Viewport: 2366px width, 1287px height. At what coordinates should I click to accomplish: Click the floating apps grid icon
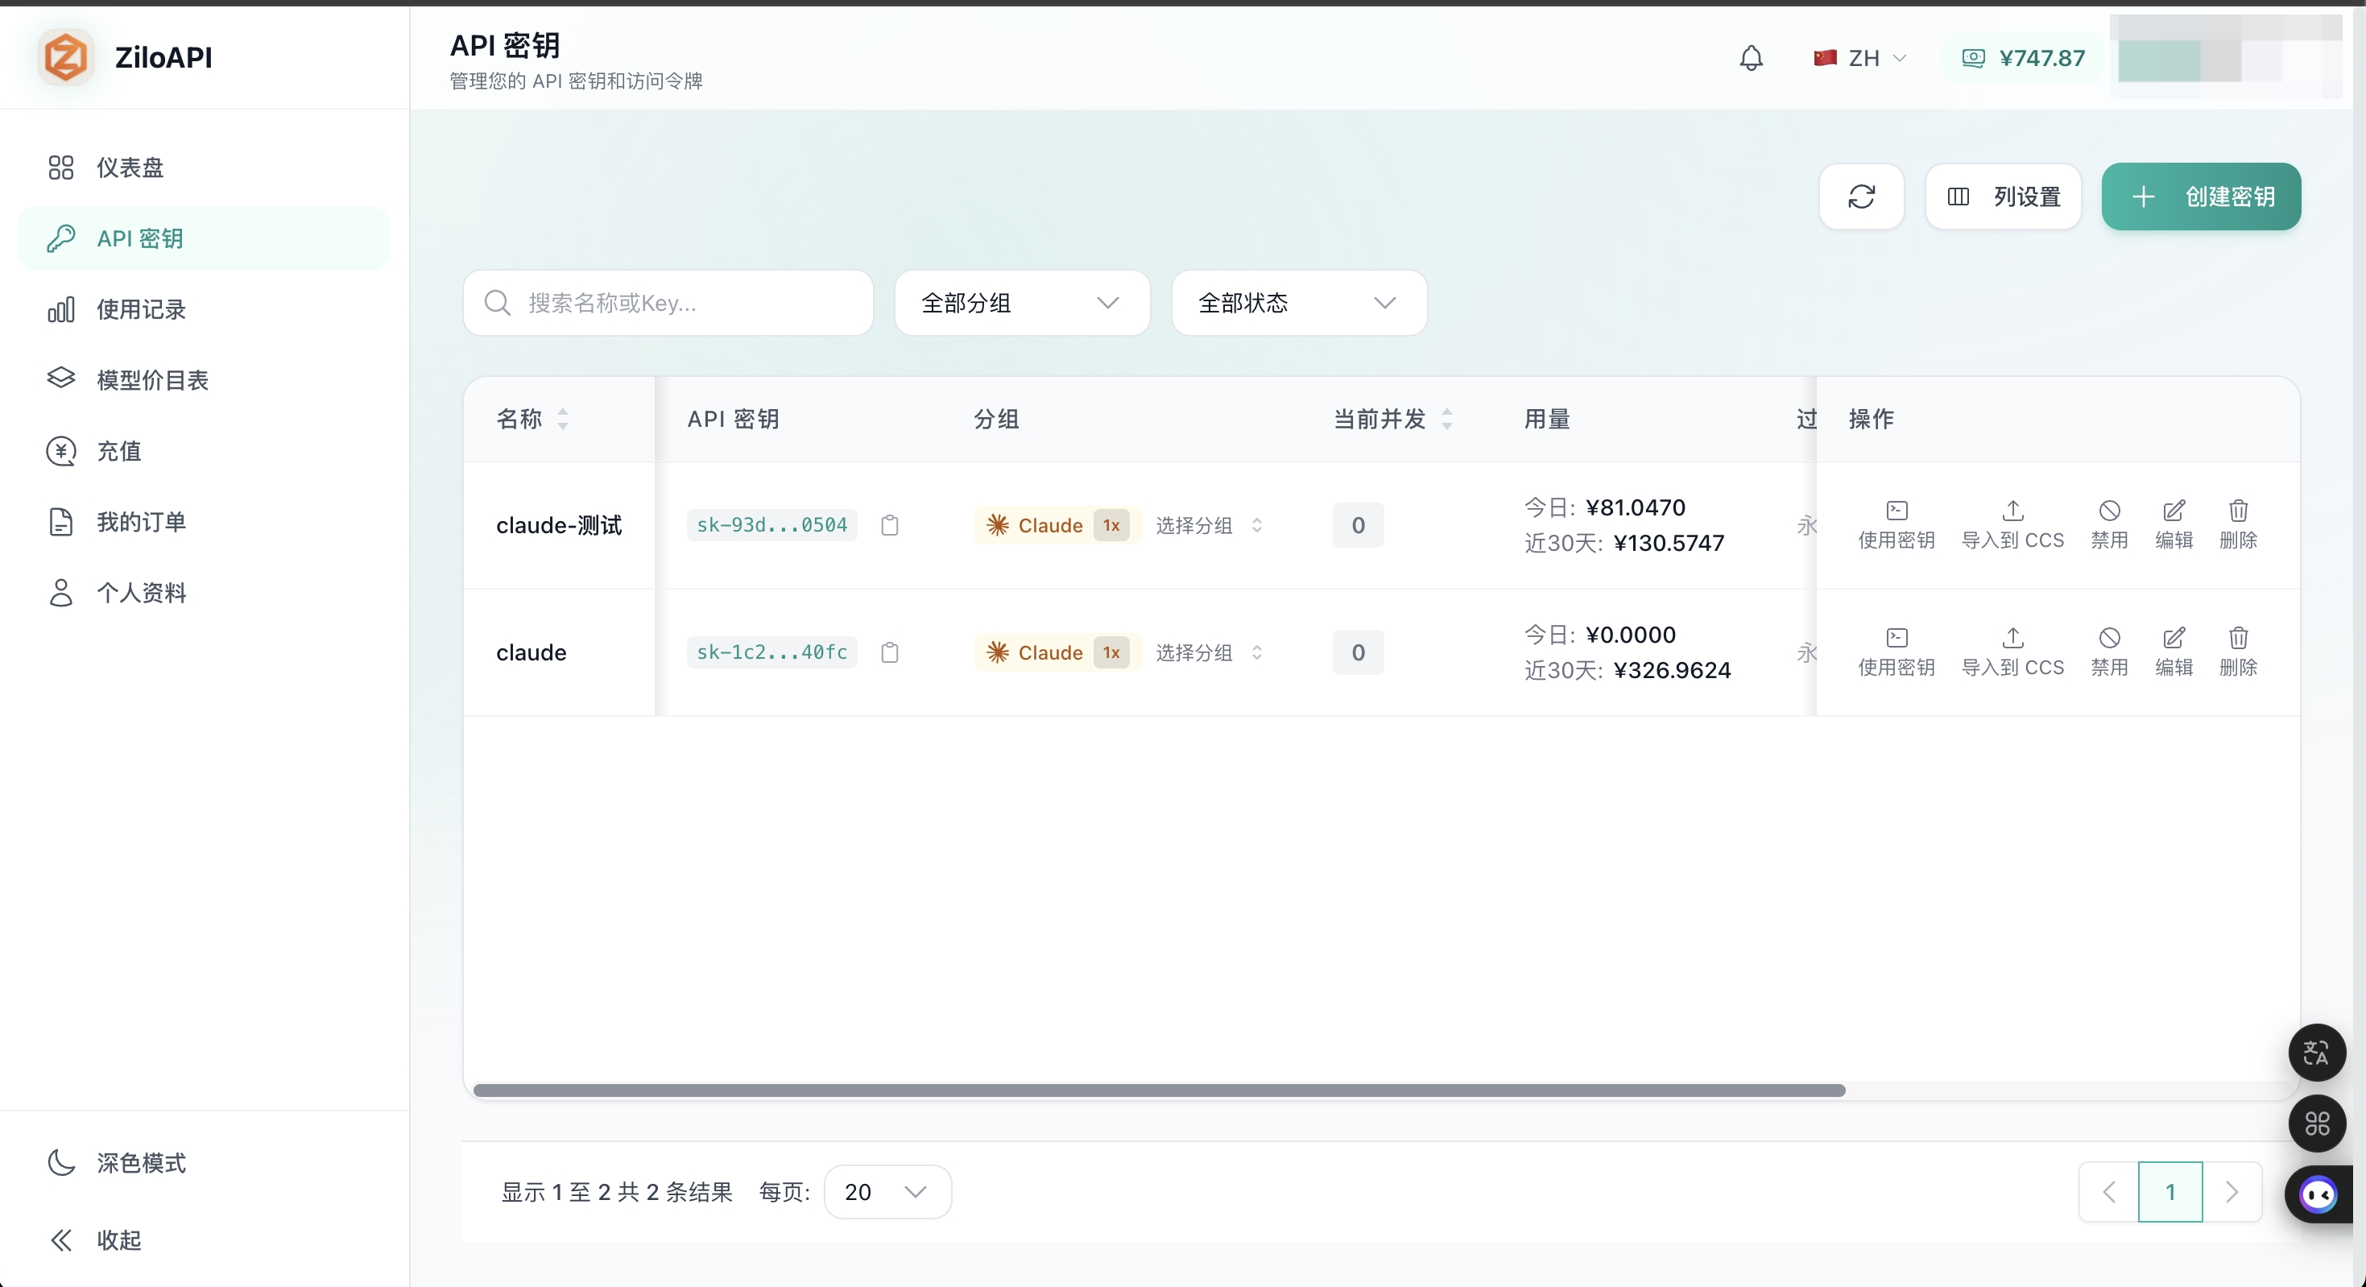pyautogui.click(x=2316, y=1124)
